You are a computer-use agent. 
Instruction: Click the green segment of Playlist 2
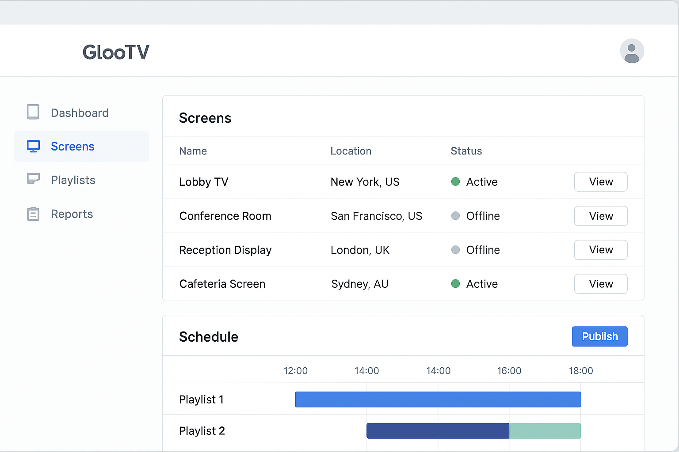coord(545,430)
